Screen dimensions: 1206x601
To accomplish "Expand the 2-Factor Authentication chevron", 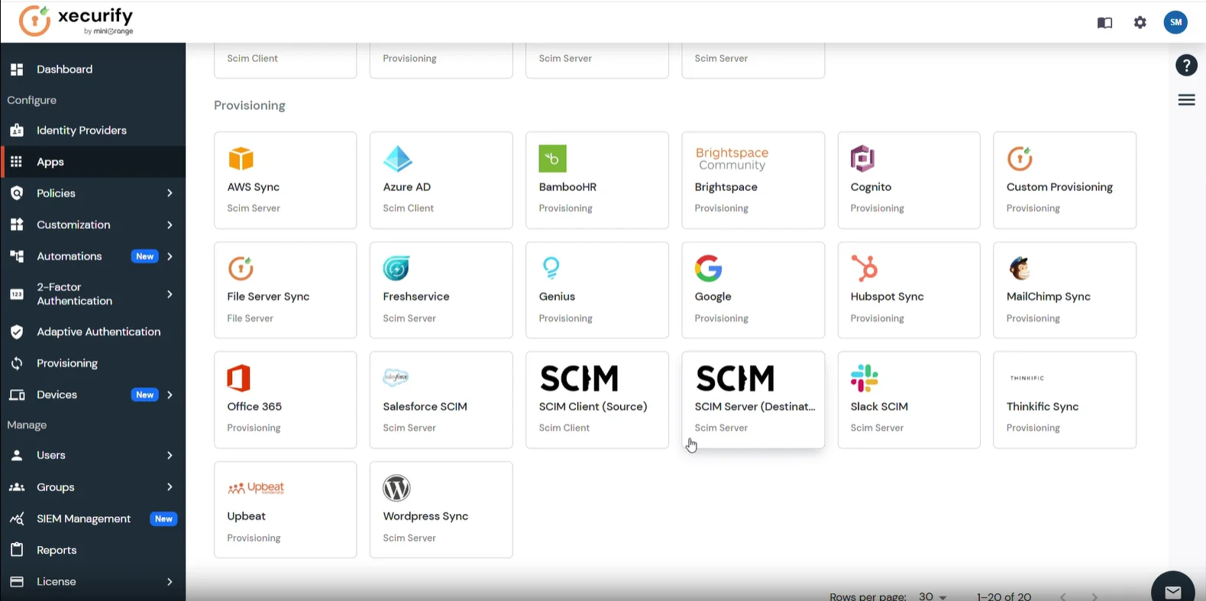I will (170, 294).
